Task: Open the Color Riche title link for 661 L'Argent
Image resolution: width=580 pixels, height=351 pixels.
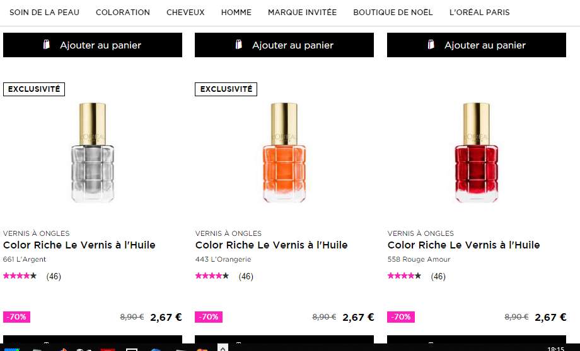Action: (x=79, y=245)
